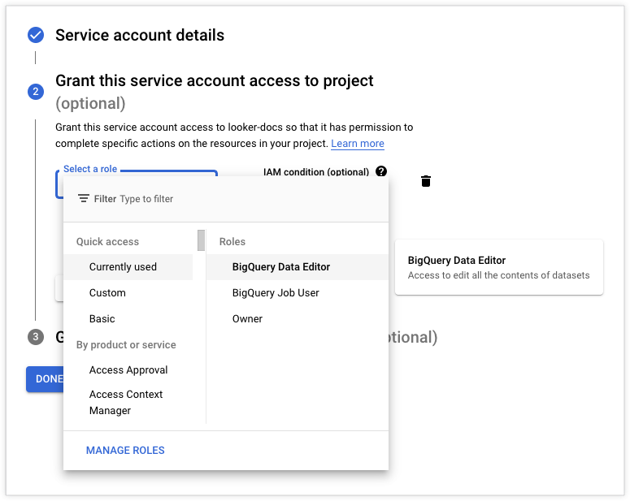Screen dimensions: 630x501
Task: Click the Service account details checkmark icon
Action: tap(35, 35)
